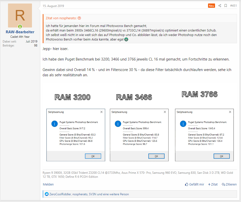
Task: Click the 'Dabei seit: Juli 2019' entry
Action: point(20,41)
